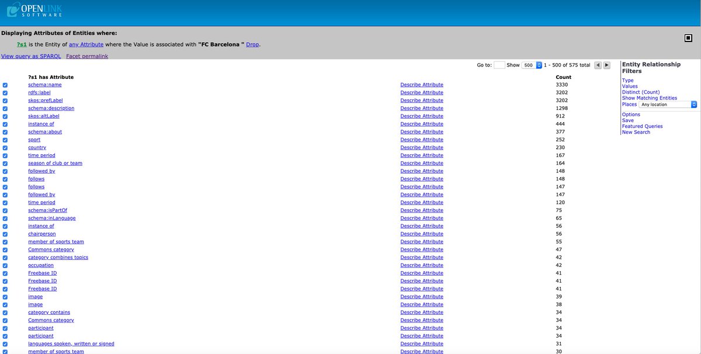The height and width of the screenshot is (354, 701).
Task: Open the schema:inLanguage attribute link
Action: click(x=51, y=218)
